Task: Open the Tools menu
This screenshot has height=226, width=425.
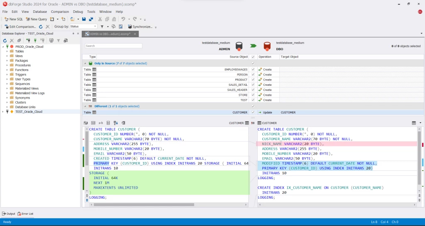Action: coord(91,12)
